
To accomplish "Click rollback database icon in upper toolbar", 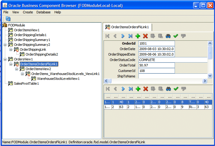I will (160, 36).
